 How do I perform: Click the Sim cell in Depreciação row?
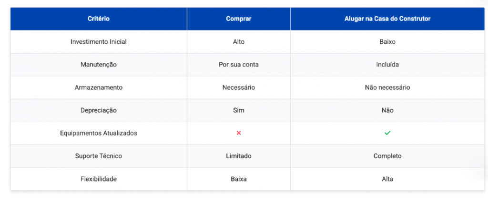[239, 110]
